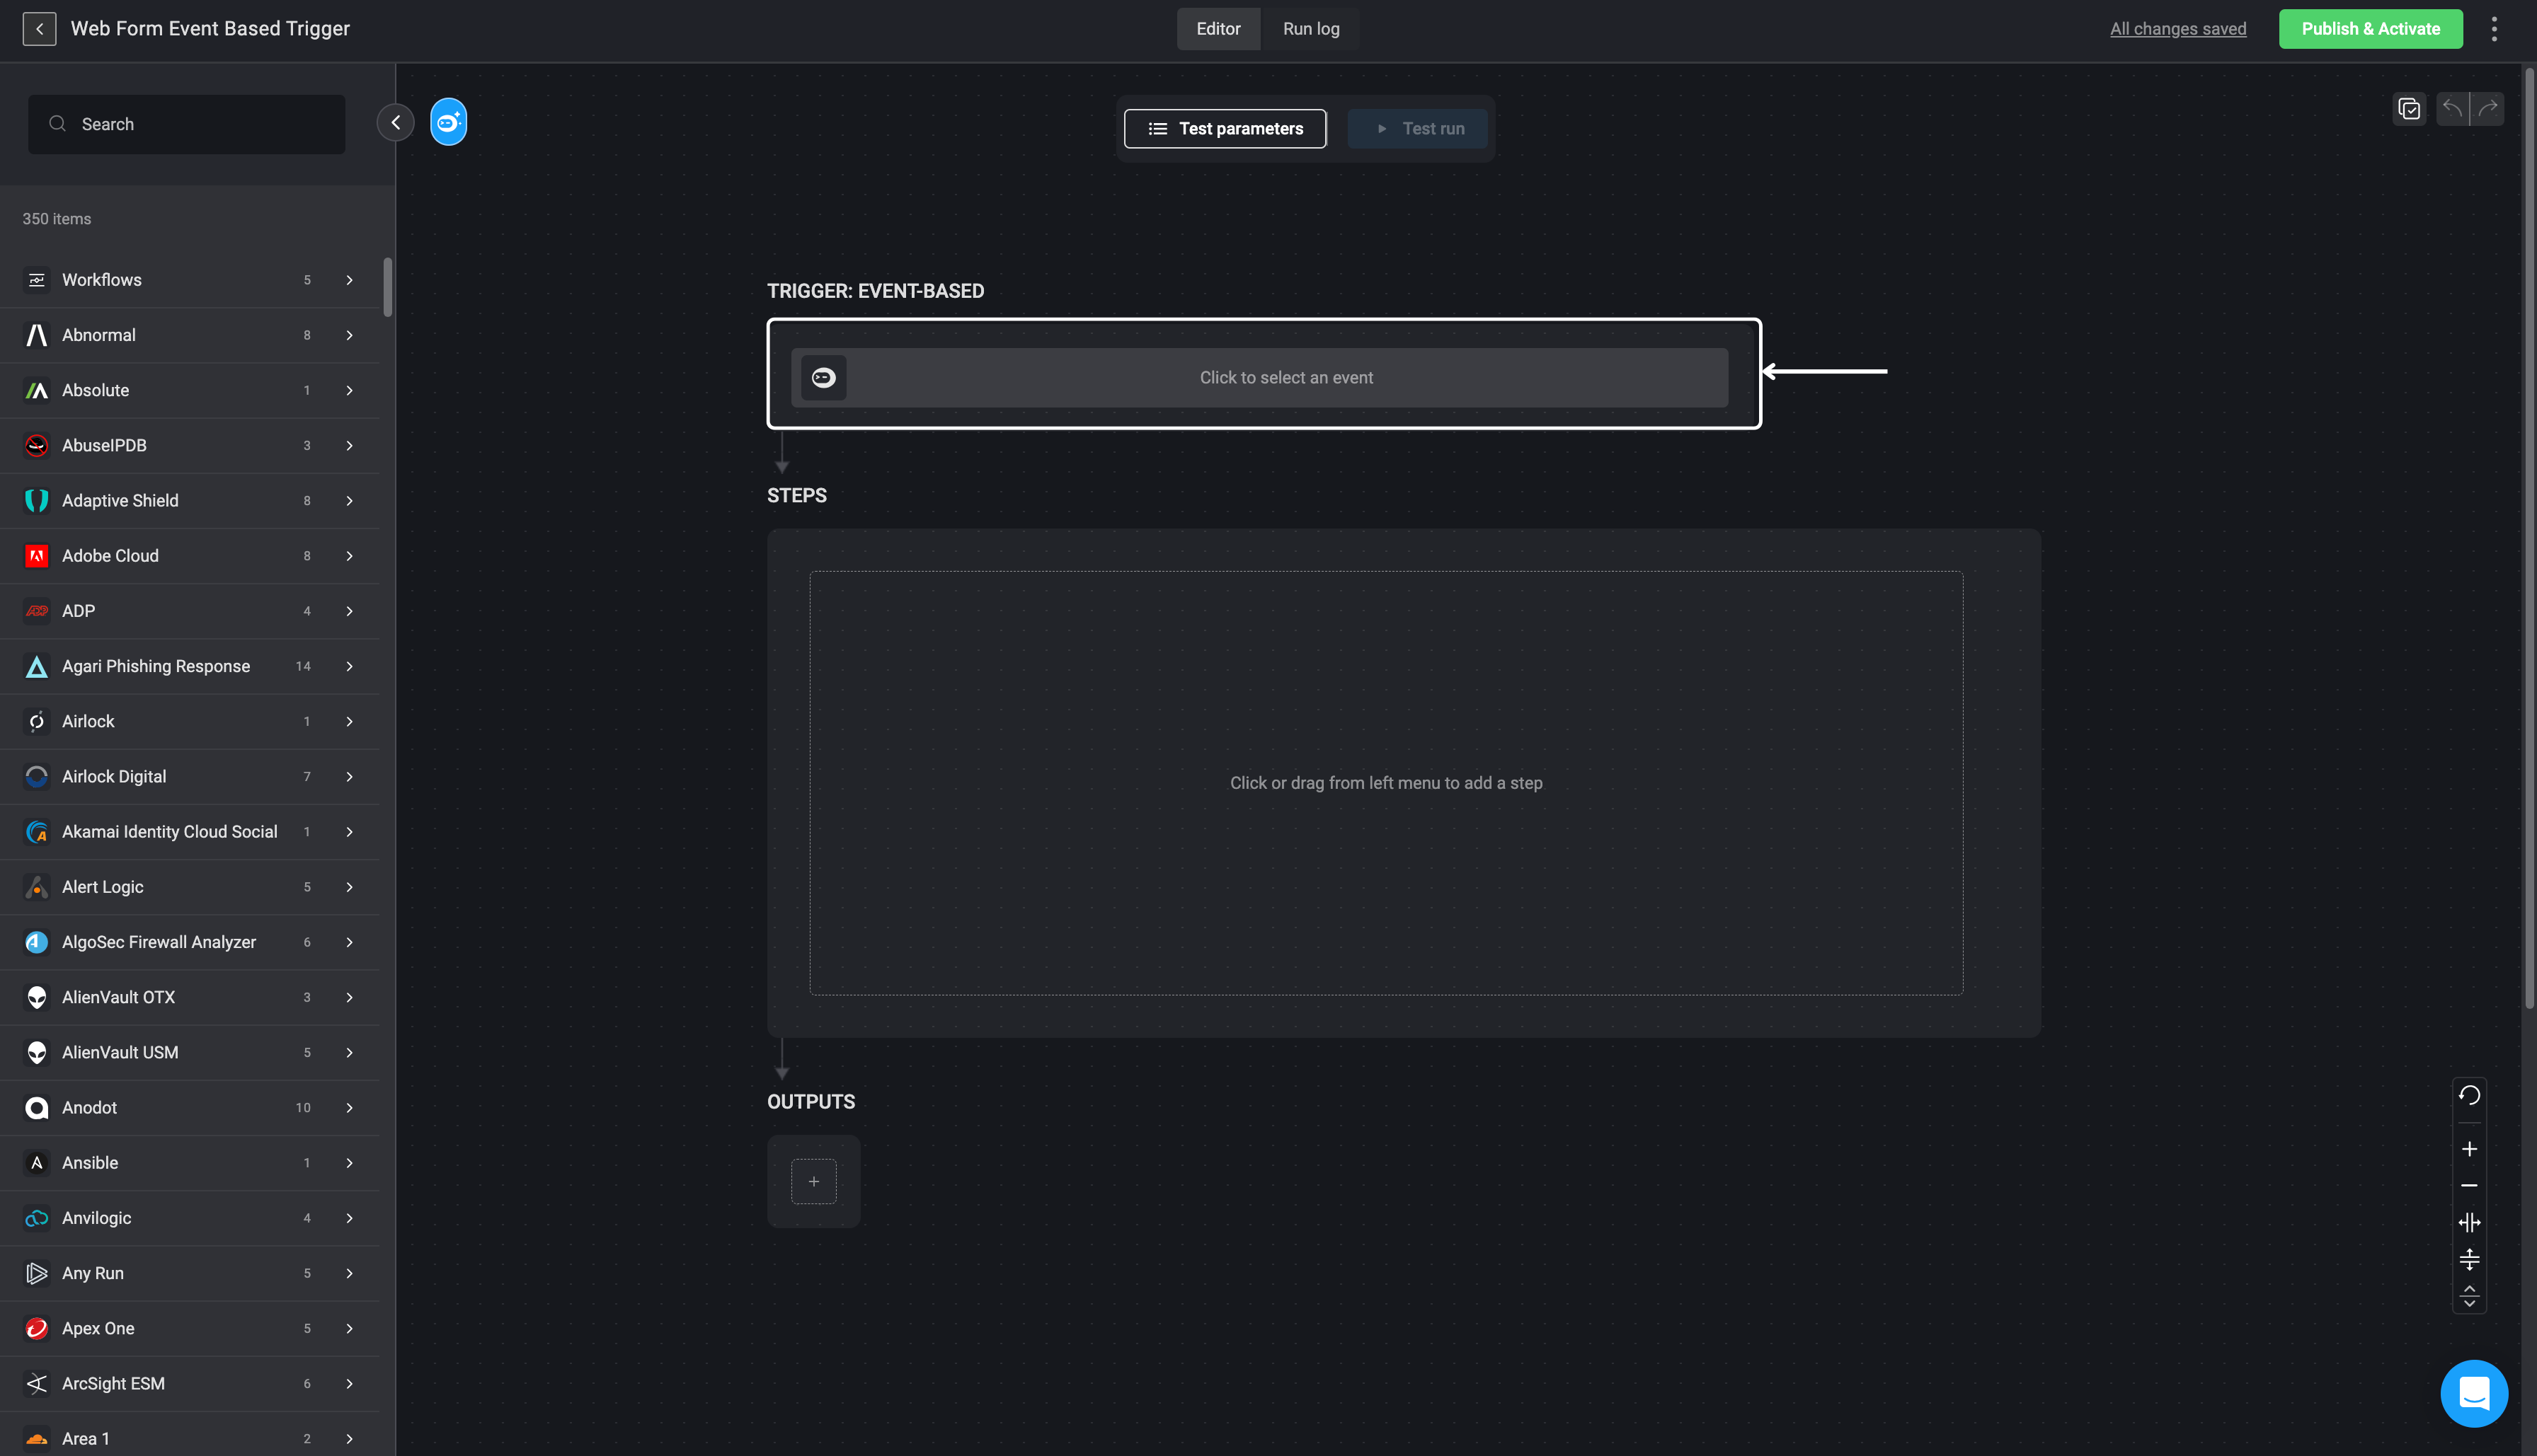The width and height of the screenshot is (2537, 1456).
Task: Click the ADP logo icon
Action: pos(37,611)
